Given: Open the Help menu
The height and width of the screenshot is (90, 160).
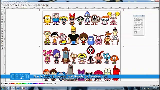Looking at the screenshot, I should (x=29, y=3).
